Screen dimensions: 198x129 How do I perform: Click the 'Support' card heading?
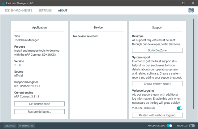[x=157, y=28]
